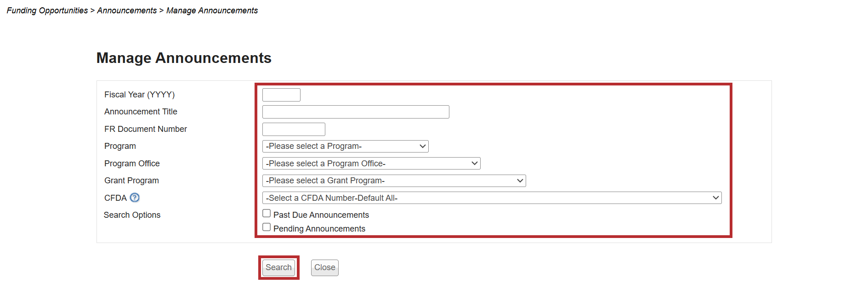Focus the Fiscal Year text box

click(x=281, y=95)
